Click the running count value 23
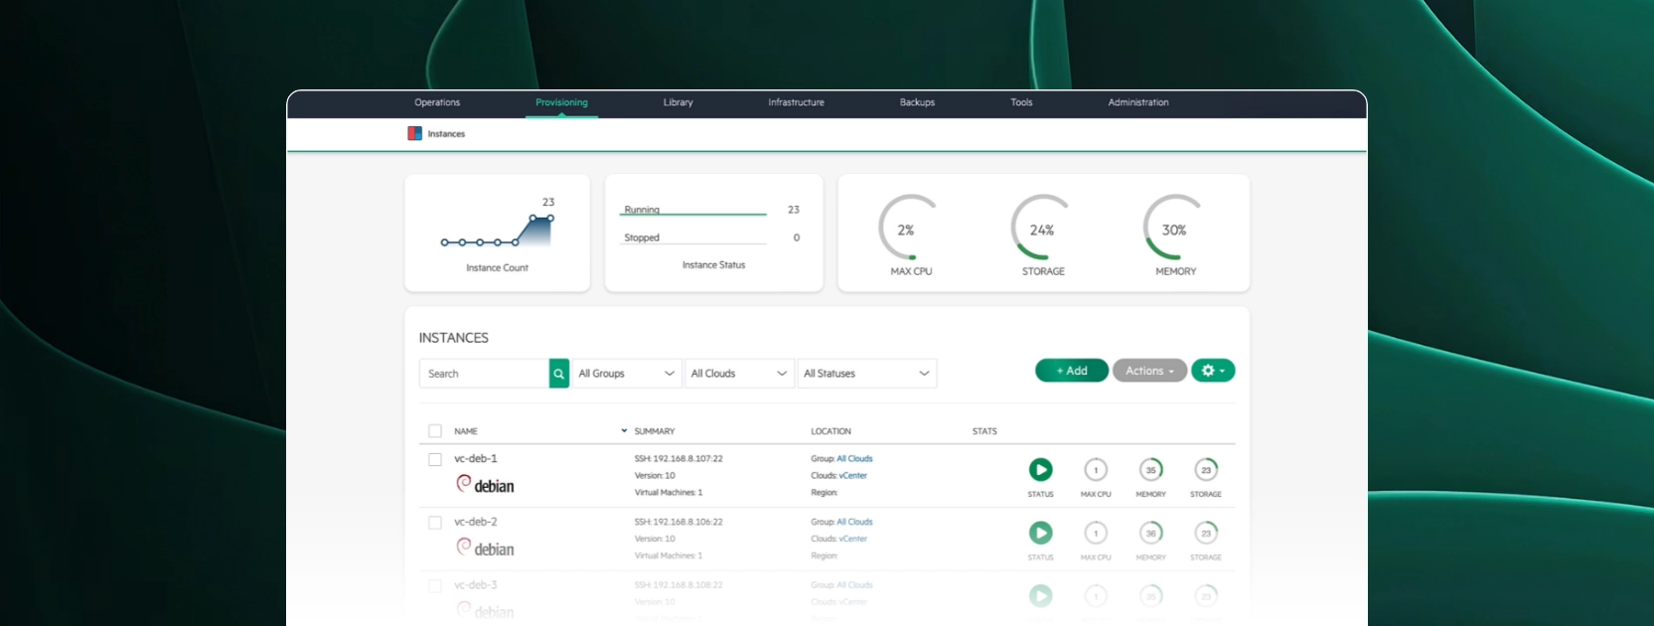This screenshot has width=1654, height=626. [793, 210]
